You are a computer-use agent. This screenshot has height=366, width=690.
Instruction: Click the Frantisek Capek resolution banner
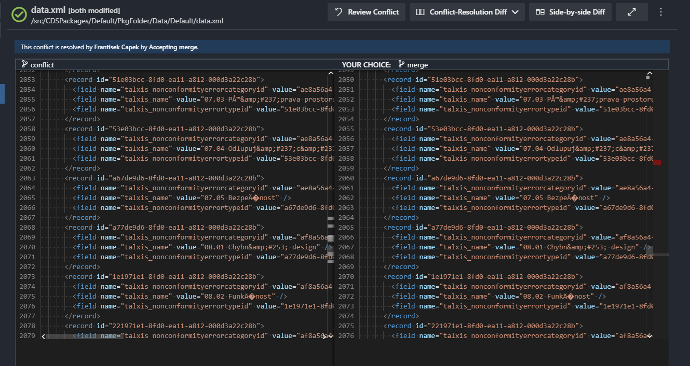coord(342,47)
